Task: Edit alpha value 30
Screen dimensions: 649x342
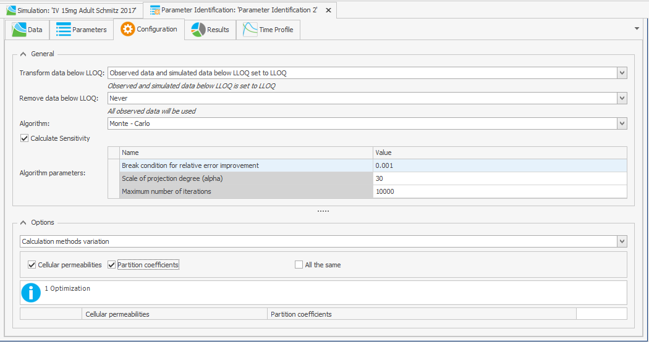Action: [499, 178]
